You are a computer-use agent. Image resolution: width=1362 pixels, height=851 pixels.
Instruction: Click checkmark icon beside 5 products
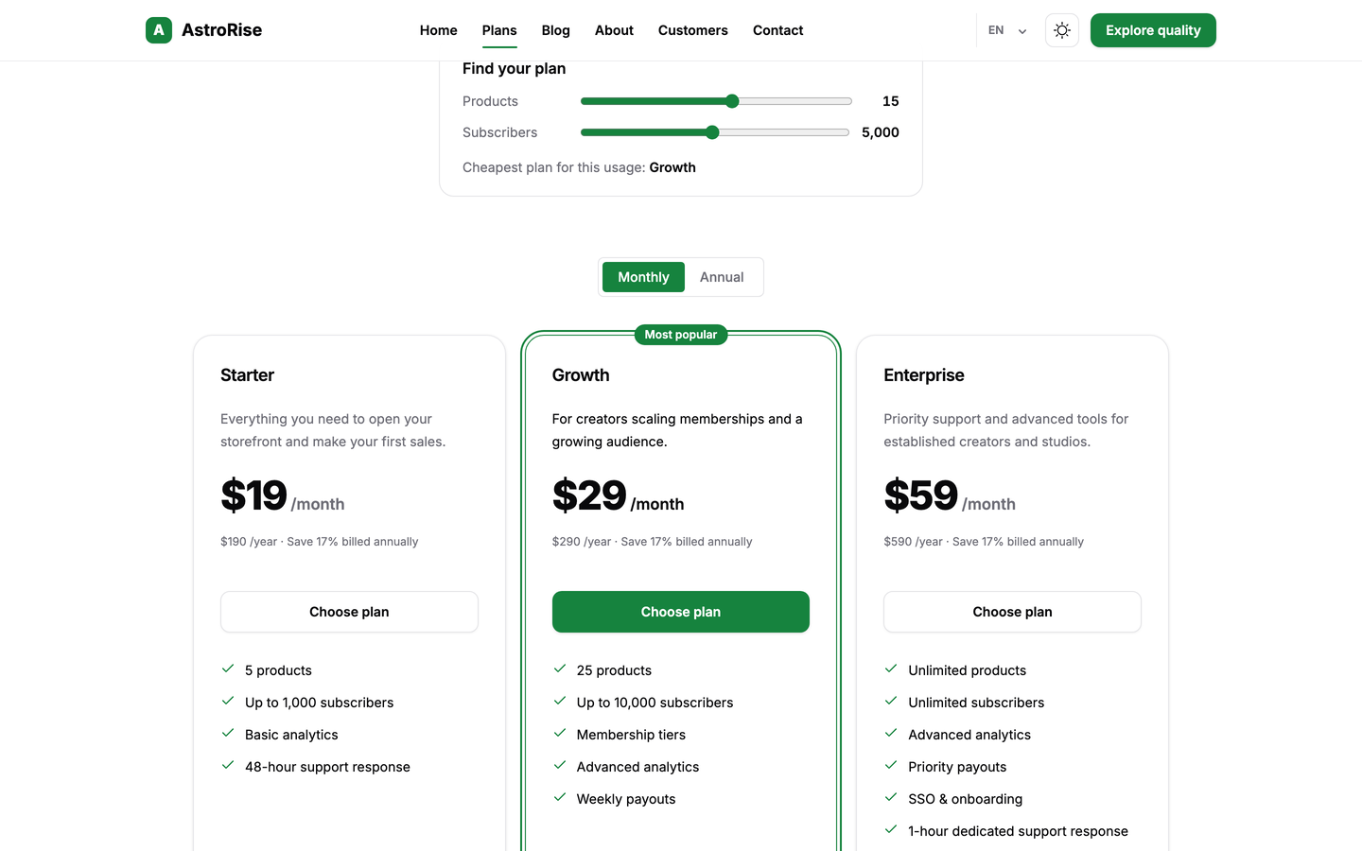pyautogui.click(x=228, y=669)
